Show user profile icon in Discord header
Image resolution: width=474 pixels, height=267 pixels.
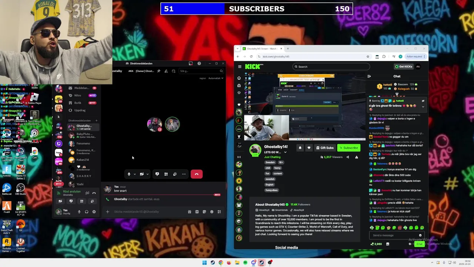tap(173, 71)
